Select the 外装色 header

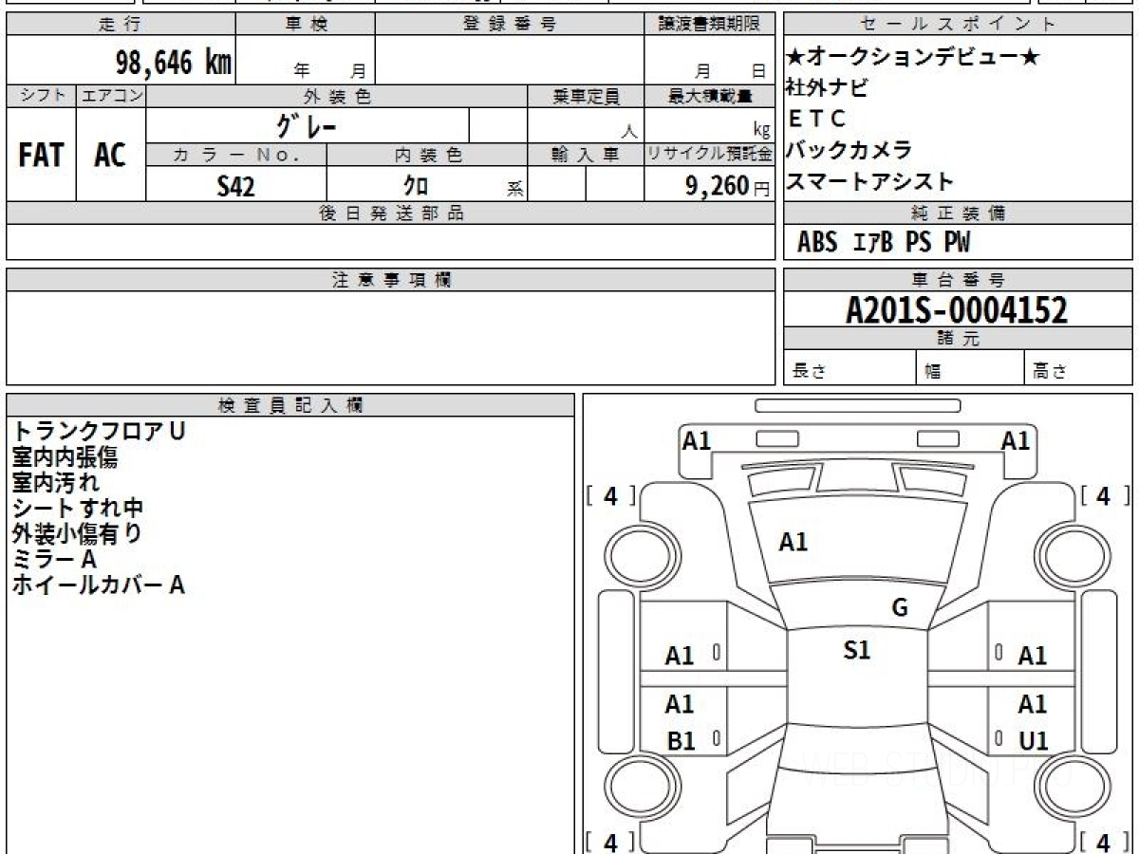coord(337,96)
